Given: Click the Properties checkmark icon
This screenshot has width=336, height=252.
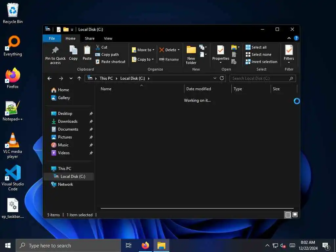Looking at the screenshot, I should 220,50.
